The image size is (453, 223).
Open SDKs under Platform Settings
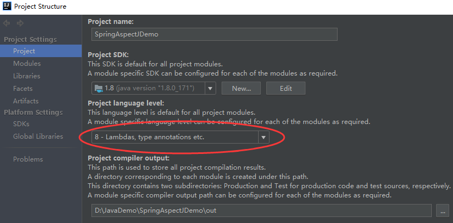click(21, 124)
